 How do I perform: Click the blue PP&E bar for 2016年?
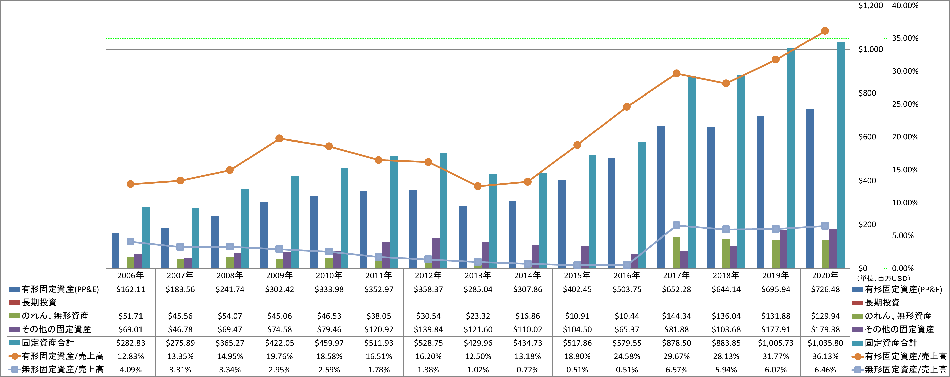[x=611, y=214]
